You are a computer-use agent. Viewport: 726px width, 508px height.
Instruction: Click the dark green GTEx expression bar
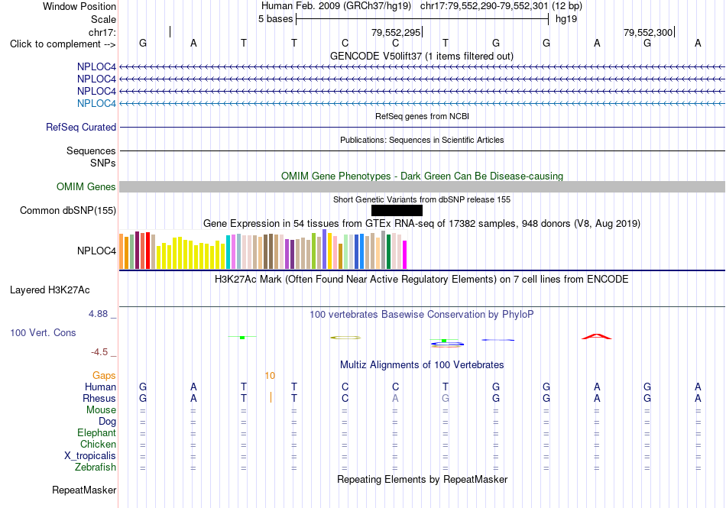point(388,251)
